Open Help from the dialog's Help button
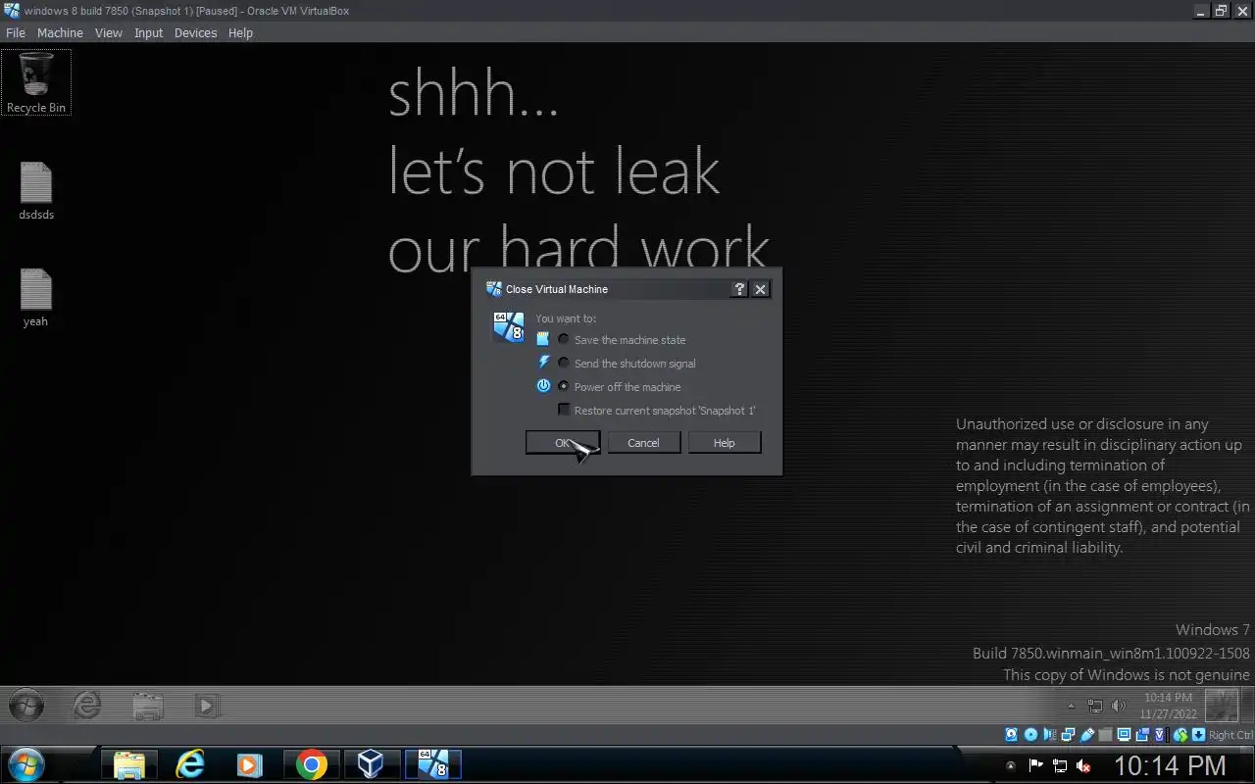The image size is (1255, 784). pos(724,443)
